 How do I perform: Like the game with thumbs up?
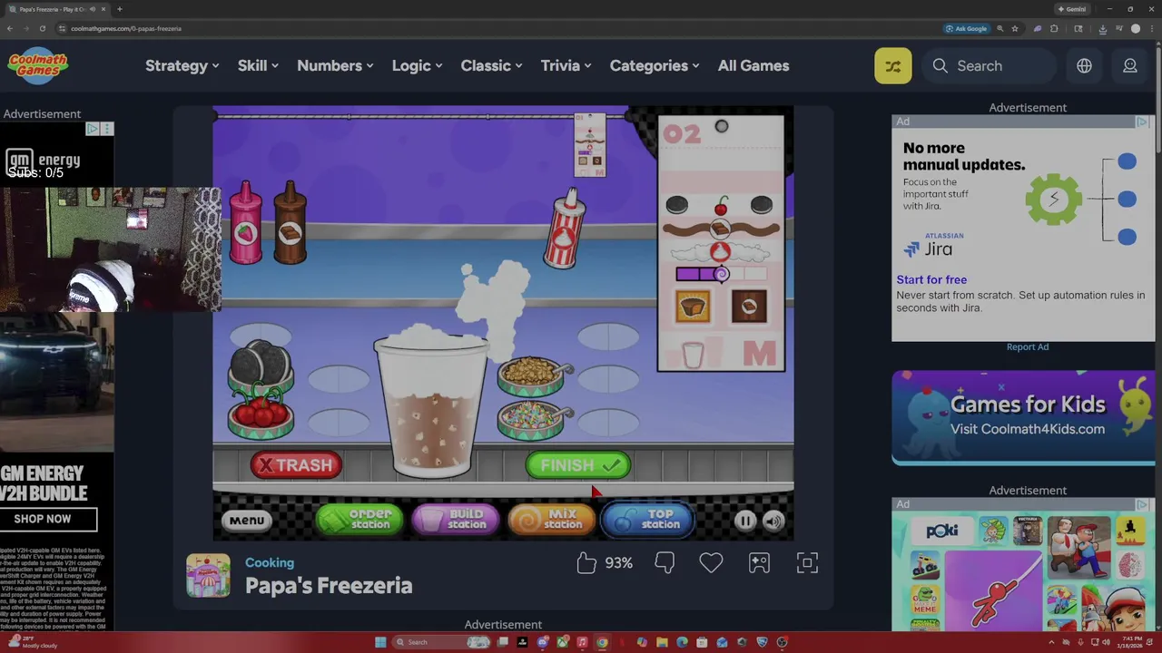click(x=586, y=563)
